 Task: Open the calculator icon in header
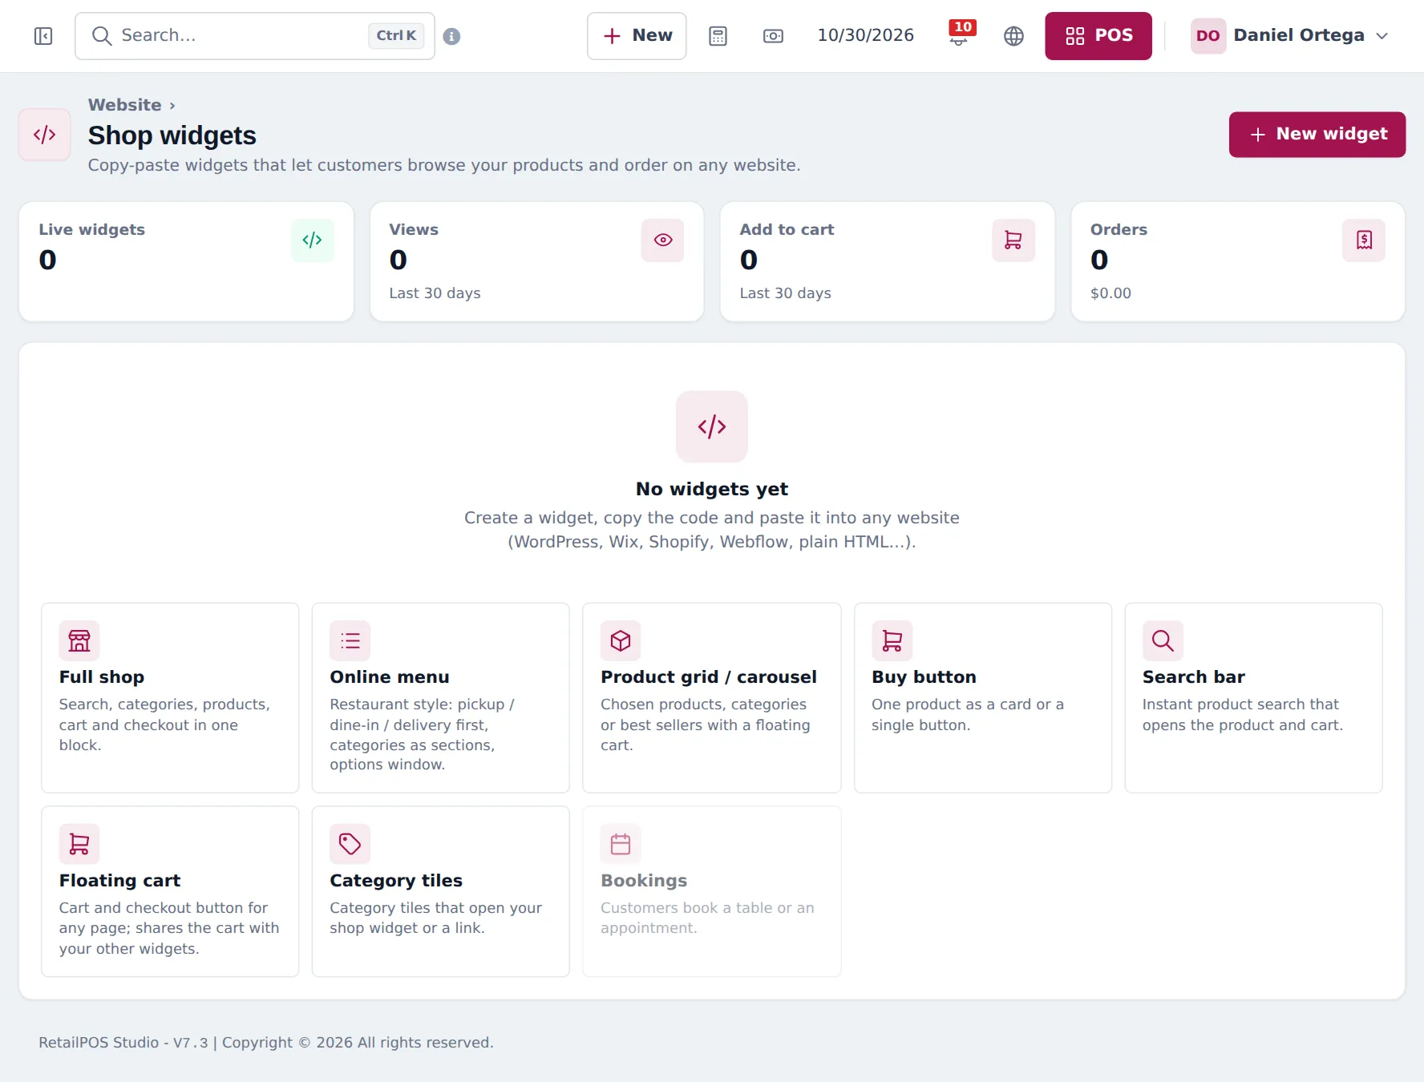718,36
